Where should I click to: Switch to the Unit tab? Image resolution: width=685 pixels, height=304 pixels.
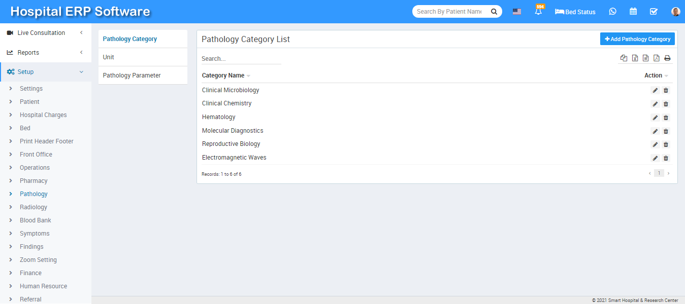[x=109, y=57]
